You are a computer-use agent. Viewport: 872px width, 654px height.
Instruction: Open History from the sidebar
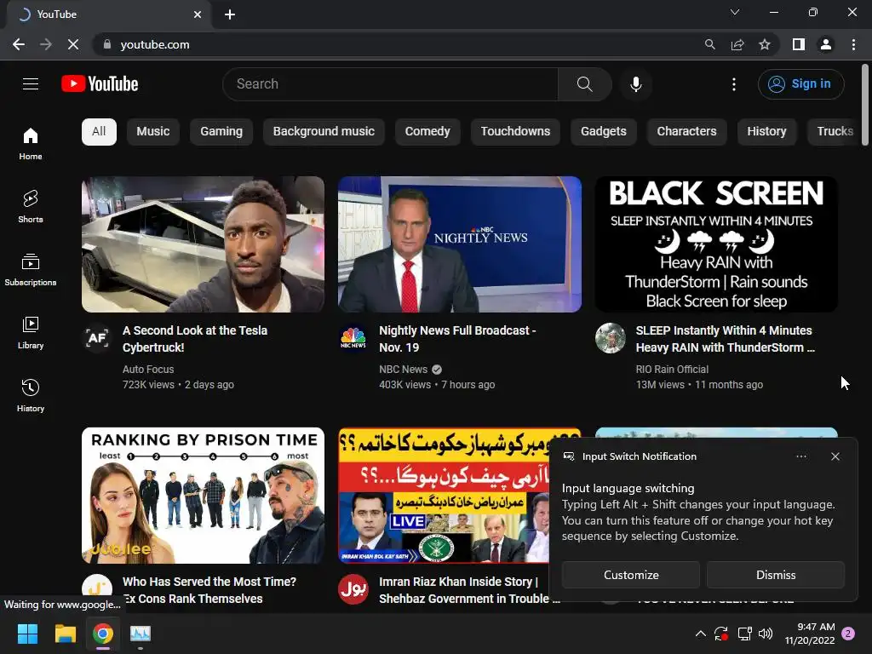31,395
